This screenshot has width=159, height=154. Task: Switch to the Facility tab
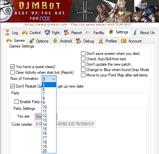coord(95,32)
